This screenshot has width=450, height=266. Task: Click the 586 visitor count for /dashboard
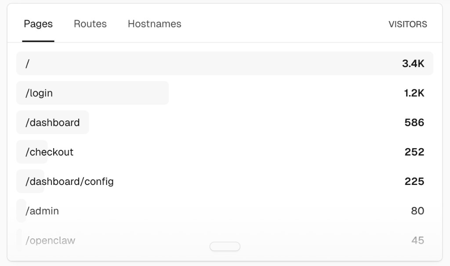(x=414, y=122)
